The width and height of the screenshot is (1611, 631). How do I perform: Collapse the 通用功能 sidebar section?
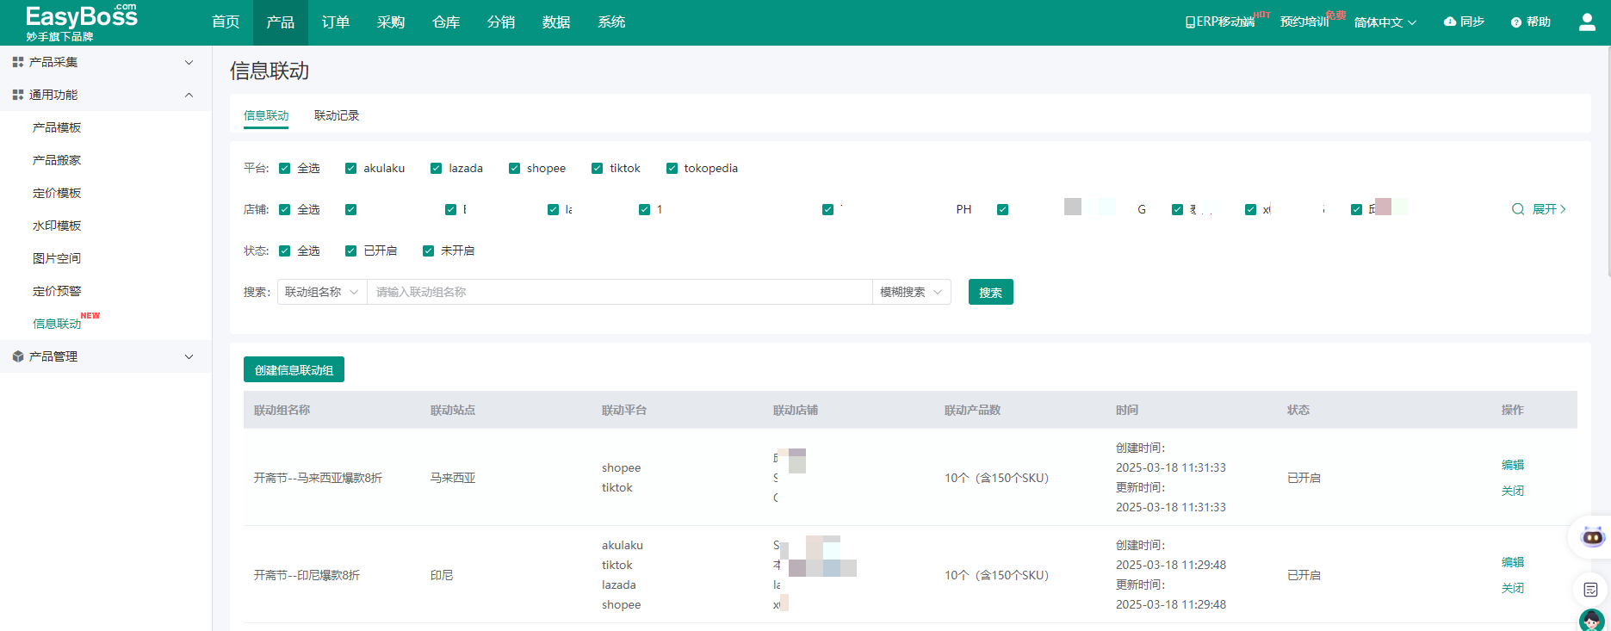coord(189,95)
